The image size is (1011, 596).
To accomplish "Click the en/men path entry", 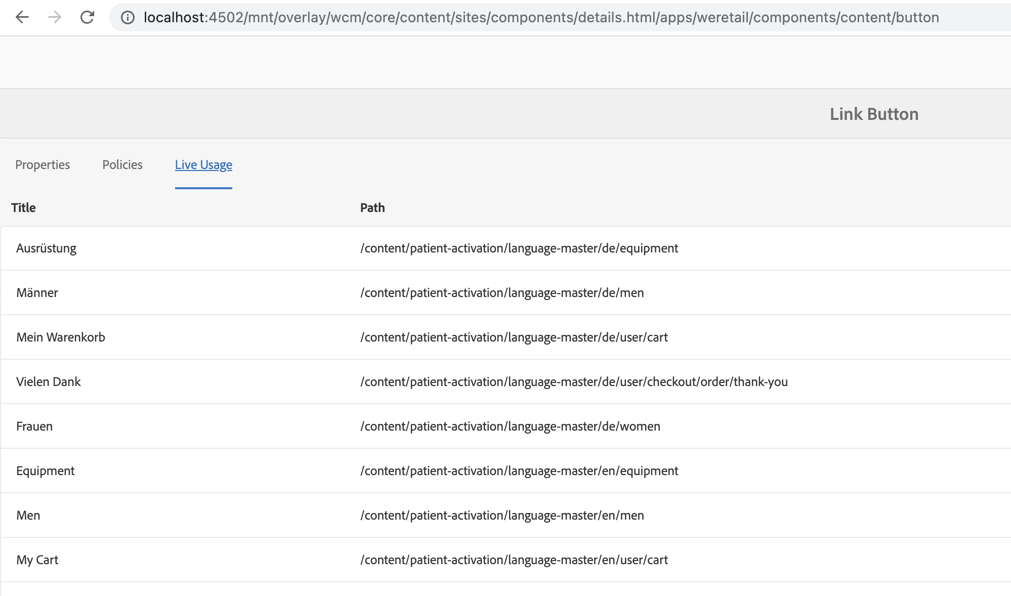I will coord(502,516).
